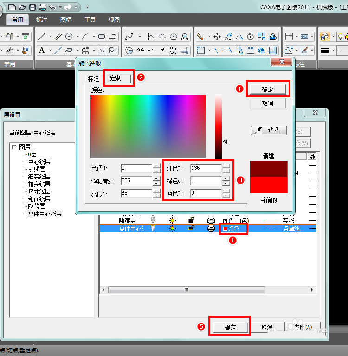Image resolution: width=348 pixels, height=356 pixels.
Task: Toggle lightbulb visibility of 隐藏层 row
Action: [x=153, y=220]
